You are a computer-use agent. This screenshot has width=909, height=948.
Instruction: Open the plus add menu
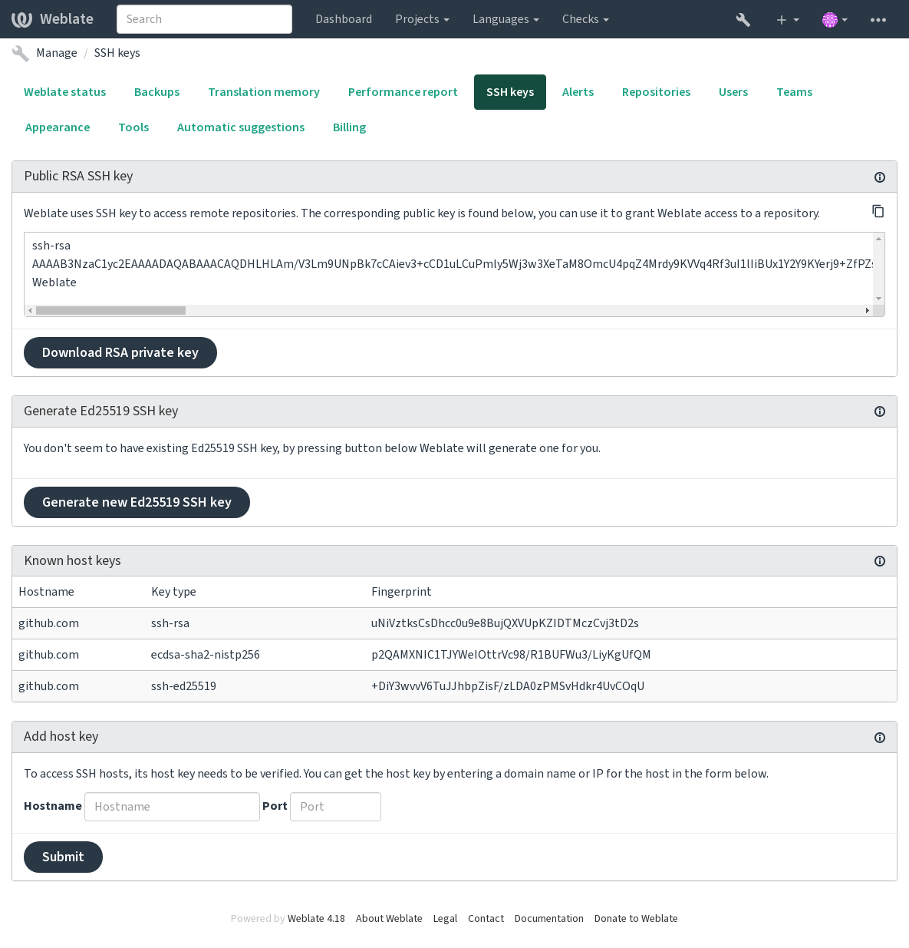click(787, 19)
